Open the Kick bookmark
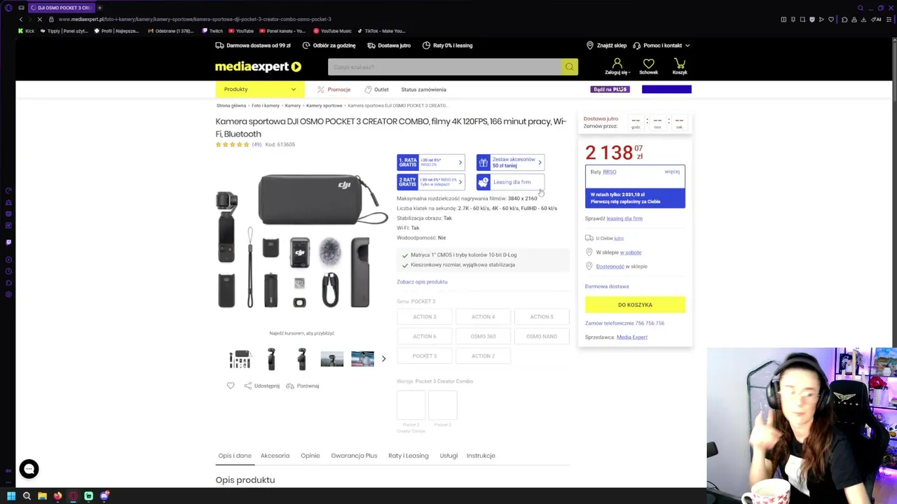Image resolution: width=897 pixels, height=504 pixels. (x=27, y=31)
